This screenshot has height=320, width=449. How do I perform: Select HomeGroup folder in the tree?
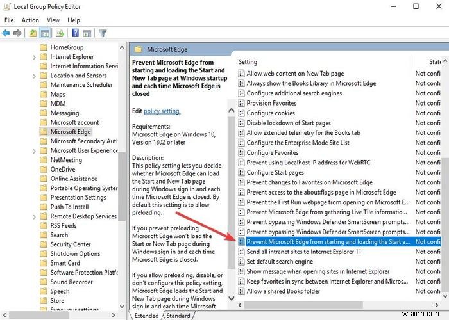[67, 47]
